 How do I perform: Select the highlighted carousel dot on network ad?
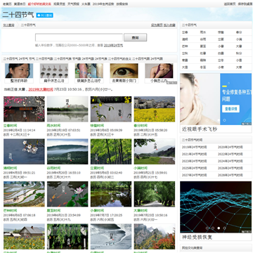pyautogui.click(x=219, y=228)
